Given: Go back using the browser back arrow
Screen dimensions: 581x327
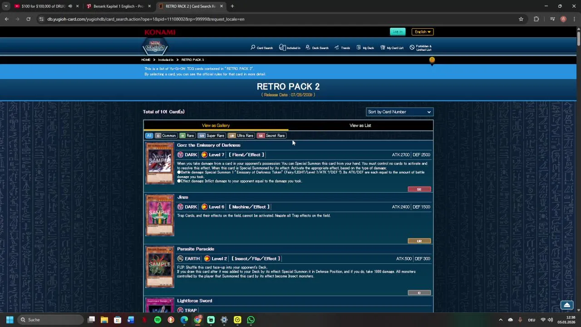Looking at the screenshot, I should [x=6, y=19].
